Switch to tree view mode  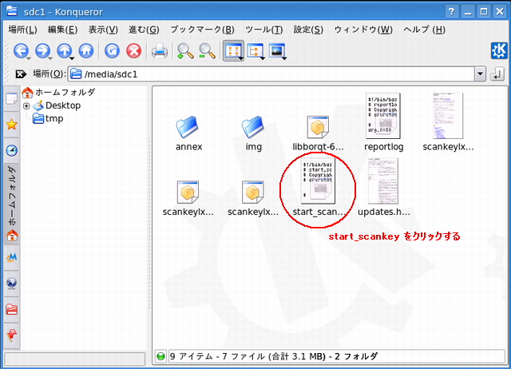click(x=255, y=50)
